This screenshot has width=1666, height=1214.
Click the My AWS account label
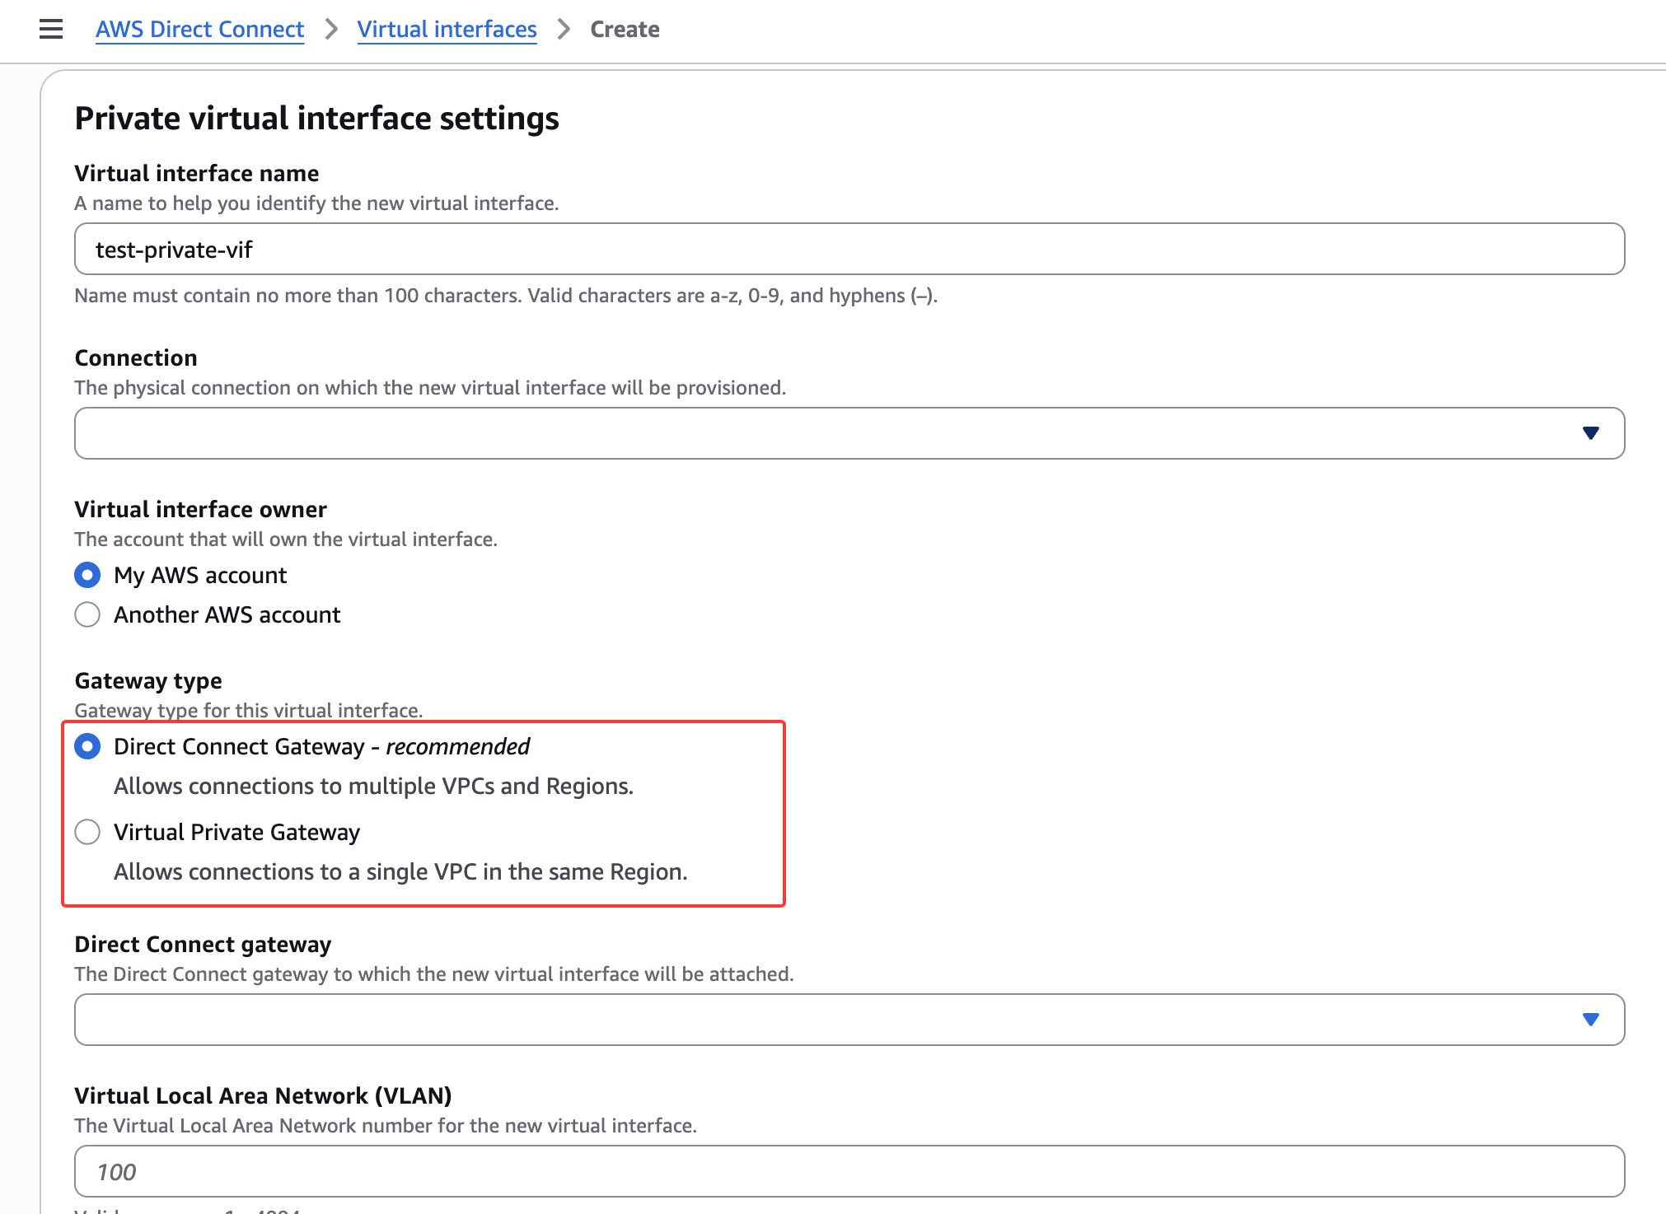click(200, 575)
